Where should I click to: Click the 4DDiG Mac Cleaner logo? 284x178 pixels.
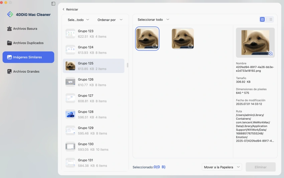(x=10, y=14)
